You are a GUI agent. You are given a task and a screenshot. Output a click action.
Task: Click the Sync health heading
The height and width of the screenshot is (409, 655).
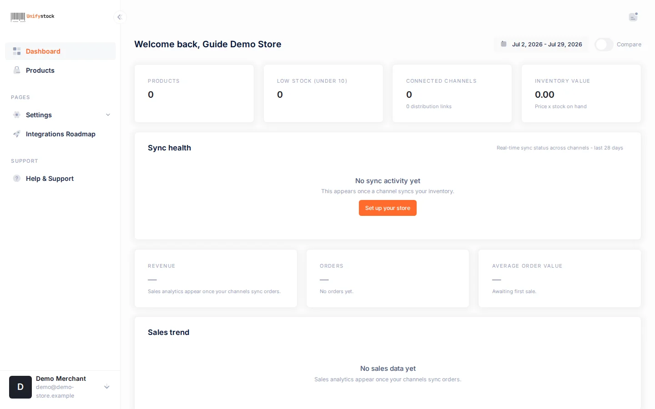169,148
